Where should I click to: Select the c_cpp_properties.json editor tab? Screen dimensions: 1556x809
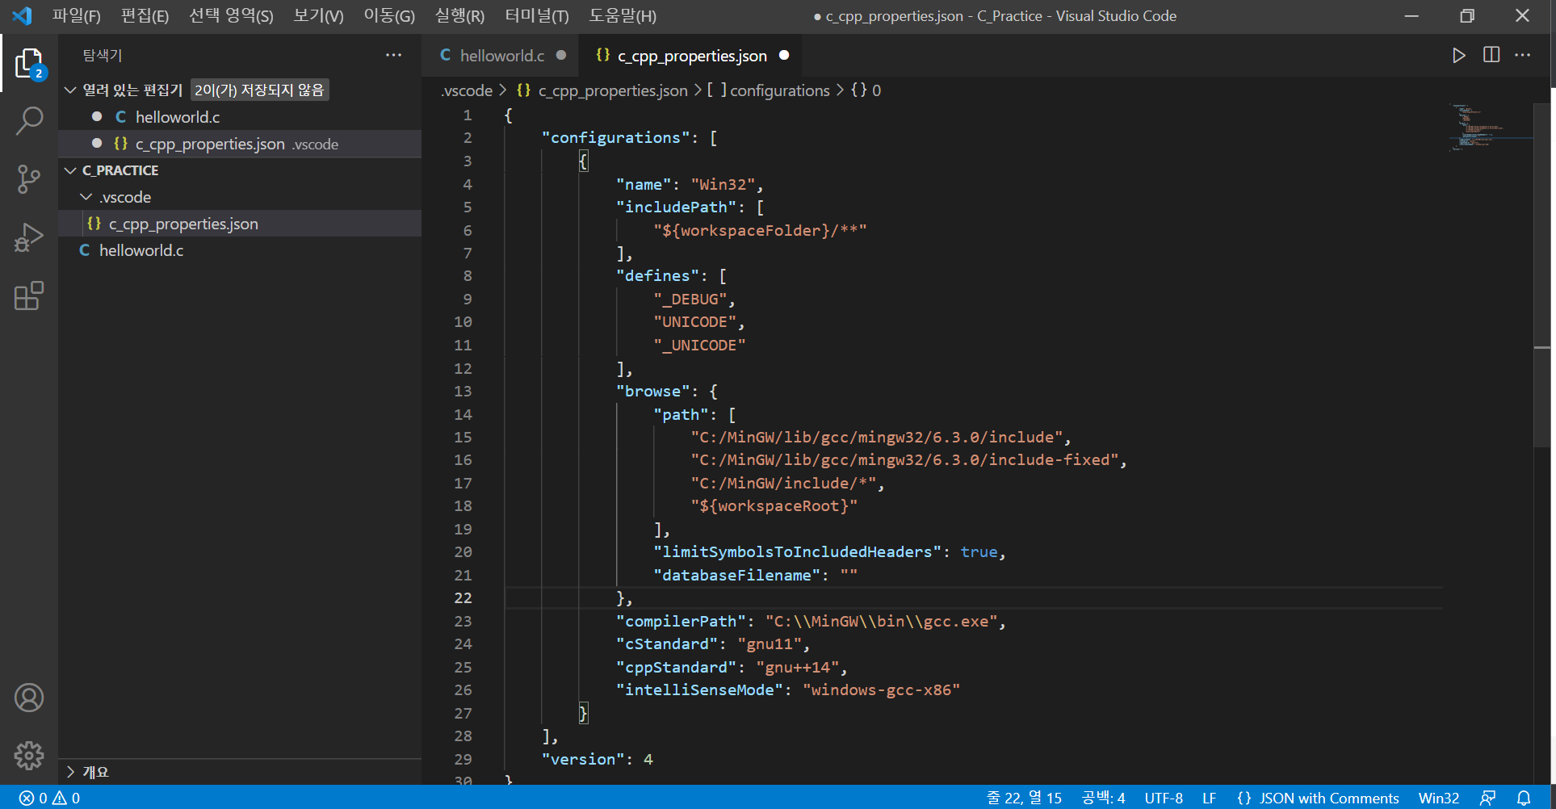(691, 55)
